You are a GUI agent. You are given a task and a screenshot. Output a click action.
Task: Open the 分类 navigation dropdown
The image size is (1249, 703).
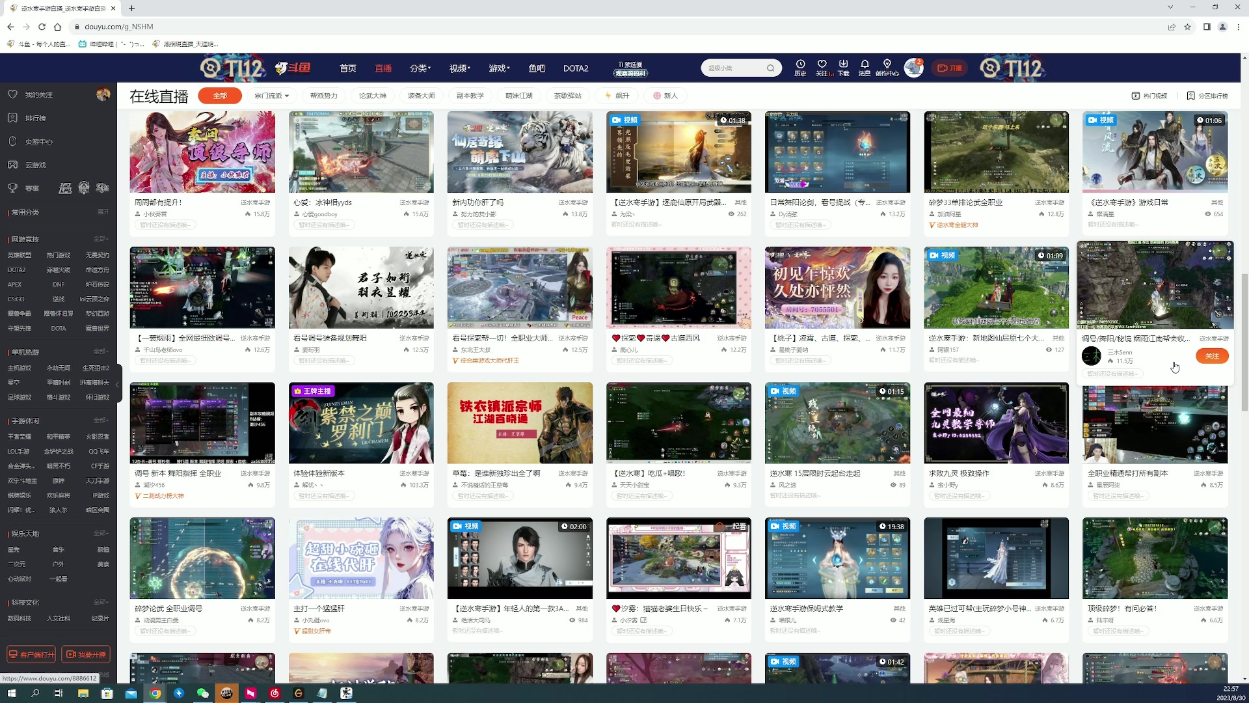pos(418,68)
